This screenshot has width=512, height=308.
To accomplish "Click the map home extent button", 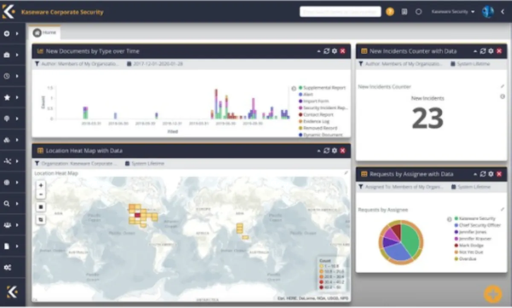I will coord(41,207).
